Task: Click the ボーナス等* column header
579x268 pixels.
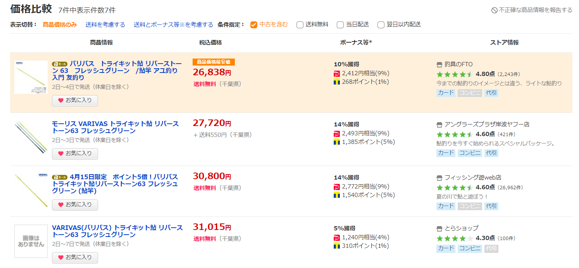Action: tap(356, 43)
